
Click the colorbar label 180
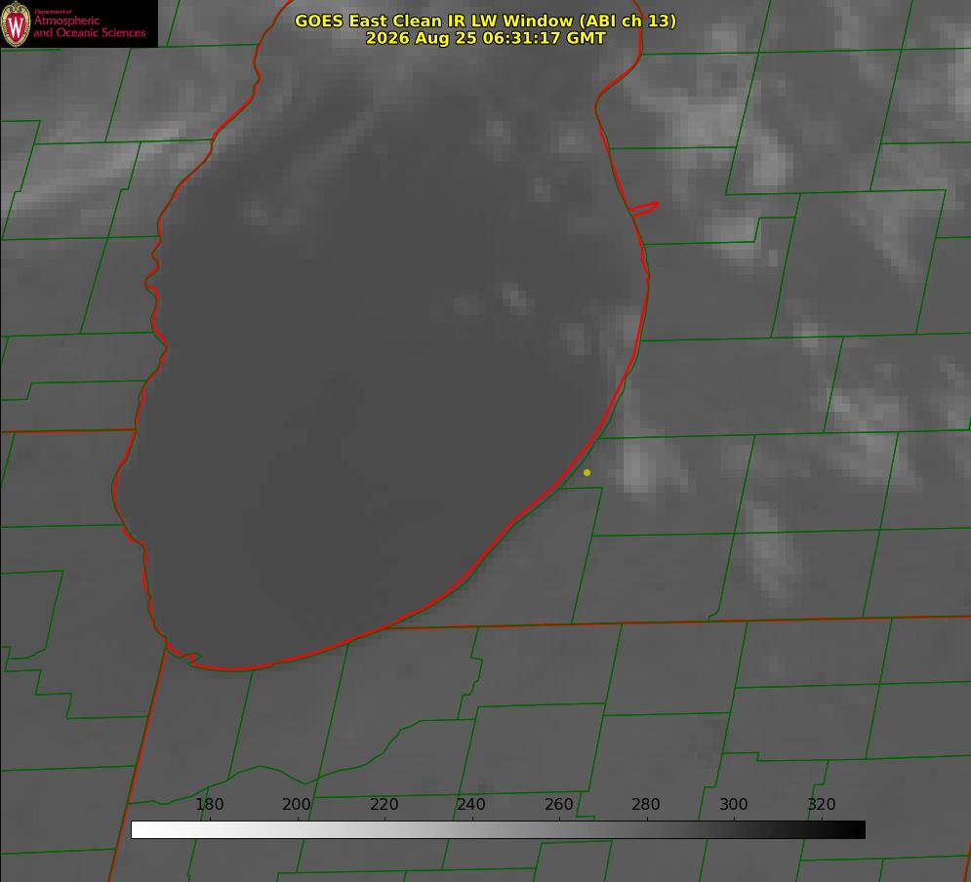pos(209,804)
